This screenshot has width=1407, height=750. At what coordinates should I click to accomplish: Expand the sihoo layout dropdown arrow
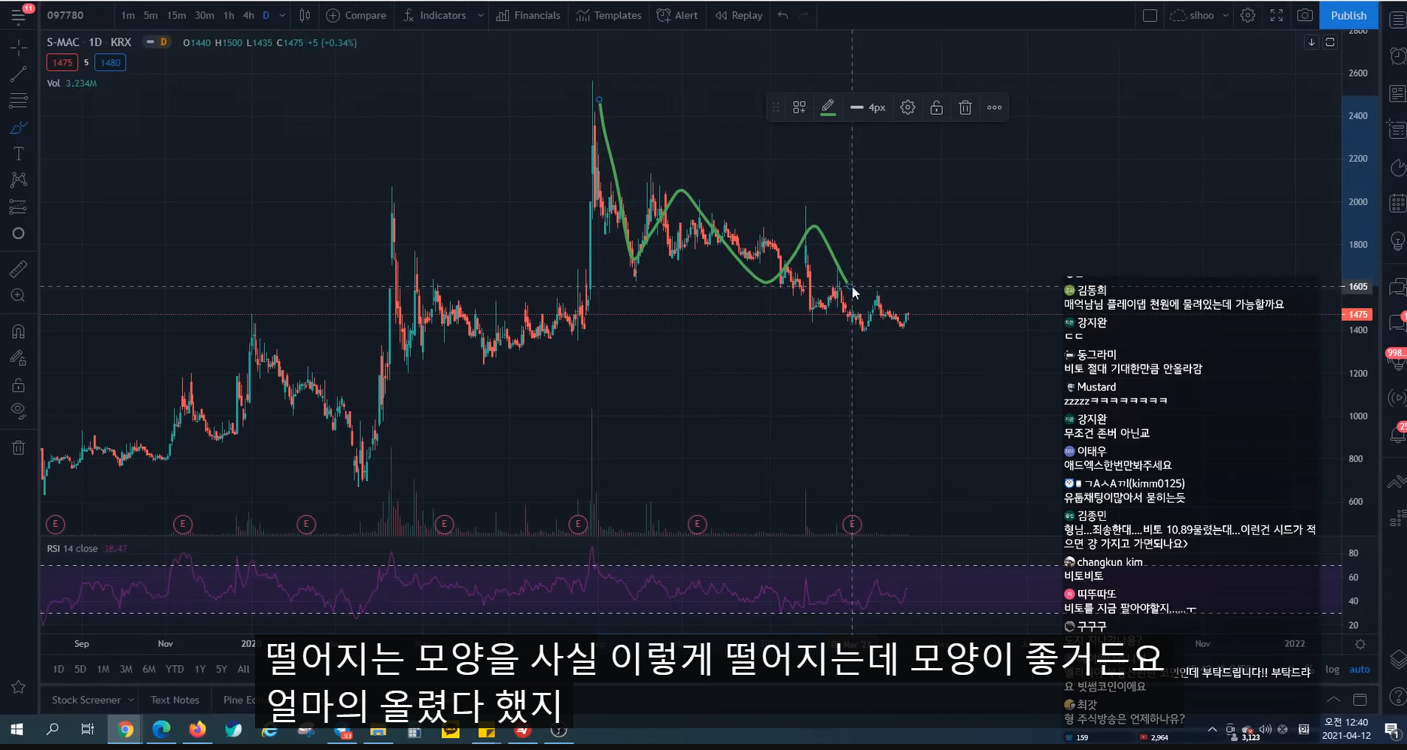[1226, 15]
